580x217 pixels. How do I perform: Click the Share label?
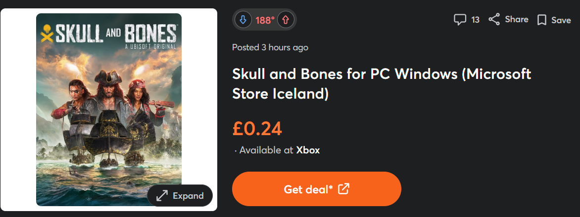[517, 20]
